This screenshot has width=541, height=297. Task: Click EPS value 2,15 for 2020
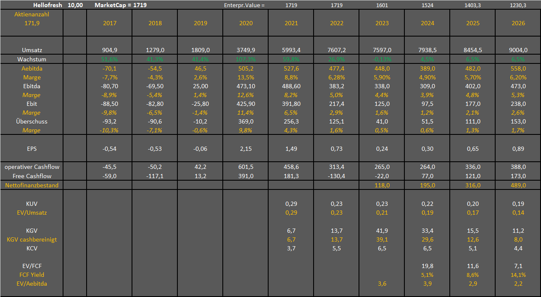point(246,149)
